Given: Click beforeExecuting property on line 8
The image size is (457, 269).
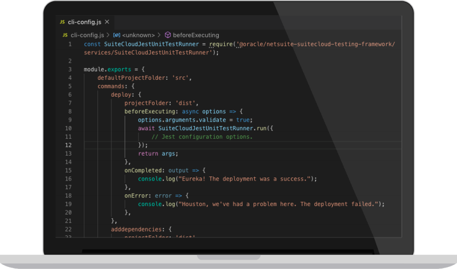Looking at the screenshot, I should pyautogui.click(x=150, y=111).
